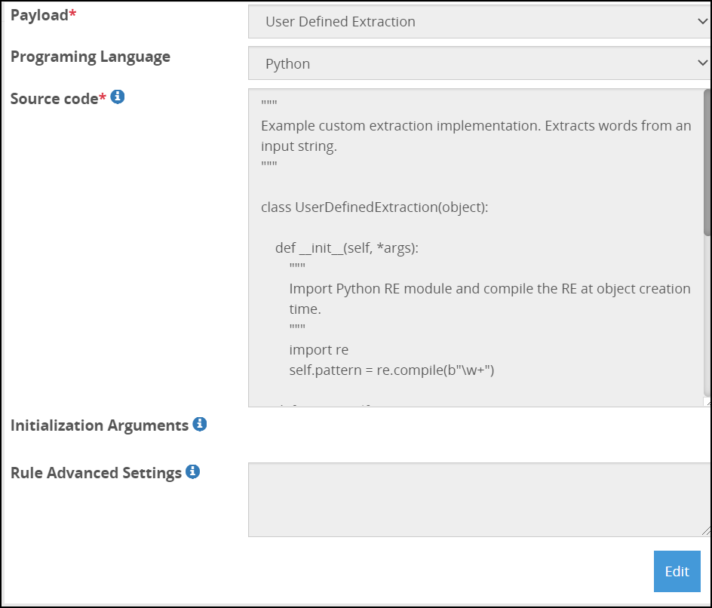Click inside the Rule Advanced Settings box
This screenshot has width=712, height=608.
(475, 499)
